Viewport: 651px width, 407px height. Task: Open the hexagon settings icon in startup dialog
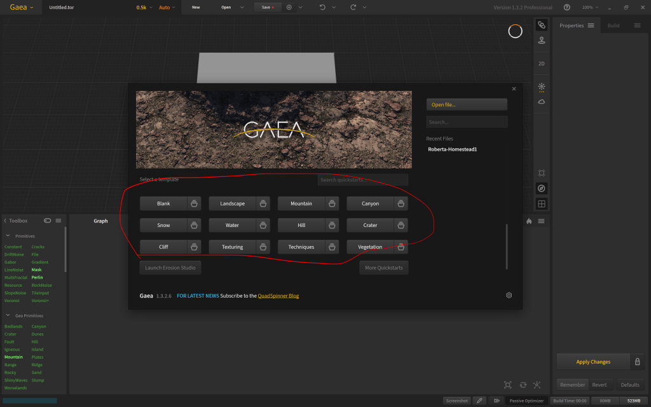click(x=509, y=295)
